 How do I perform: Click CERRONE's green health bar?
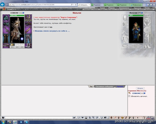[x=17, y=16]
